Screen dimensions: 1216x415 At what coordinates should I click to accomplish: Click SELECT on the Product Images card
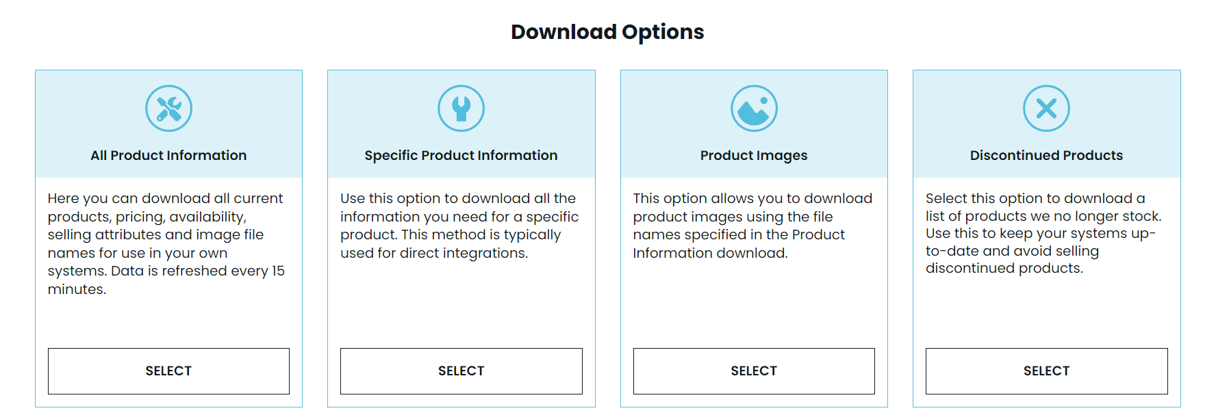pos(753,371)
